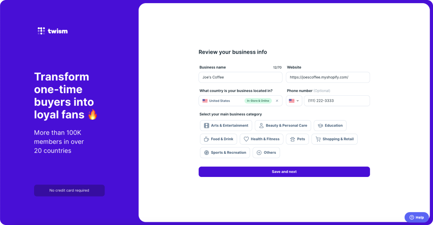This screenshot has height=225, width=433.
Task: Click the twism logo
Action: [x=53, y=31]
